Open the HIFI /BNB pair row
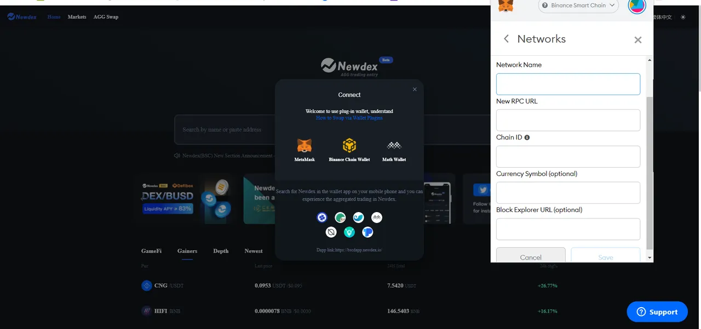Image resolution: width=701 pixels, height=329 pixels. [x=350, y=311]
